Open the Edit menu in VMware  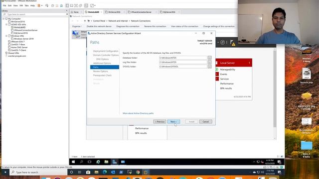pyautogui.click(x=9, y=5)
